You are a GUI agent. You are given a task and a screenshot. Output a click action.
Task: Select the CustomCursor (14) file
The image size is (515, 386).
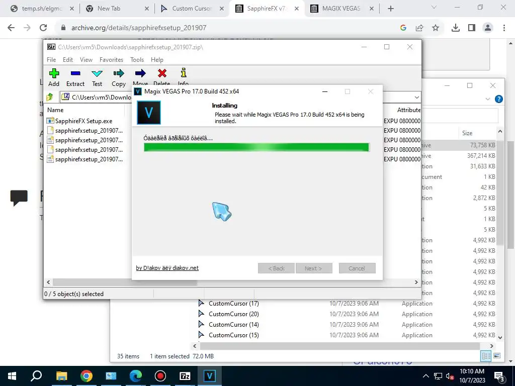pos(233,324)
